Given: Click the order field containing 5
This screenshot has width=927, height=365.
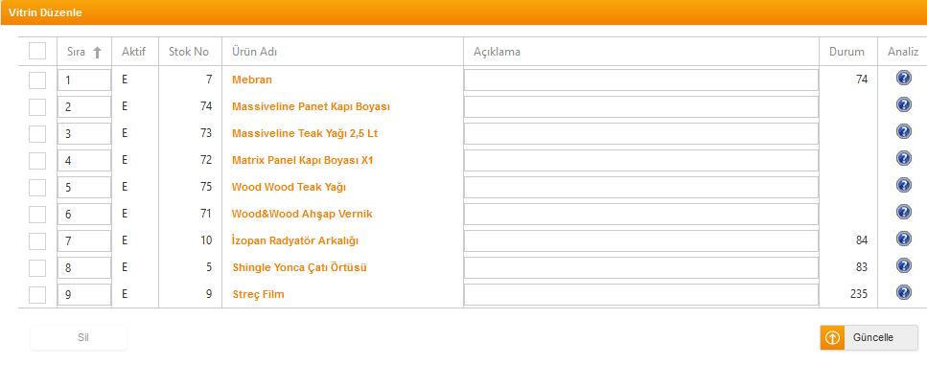Looking at the screenshot, I should (x=84, y=187).
